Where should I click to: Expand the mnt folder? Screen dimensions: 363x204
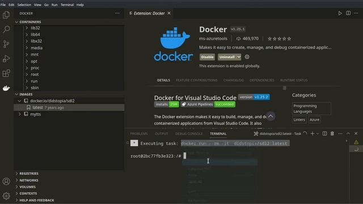coord(27,54)
